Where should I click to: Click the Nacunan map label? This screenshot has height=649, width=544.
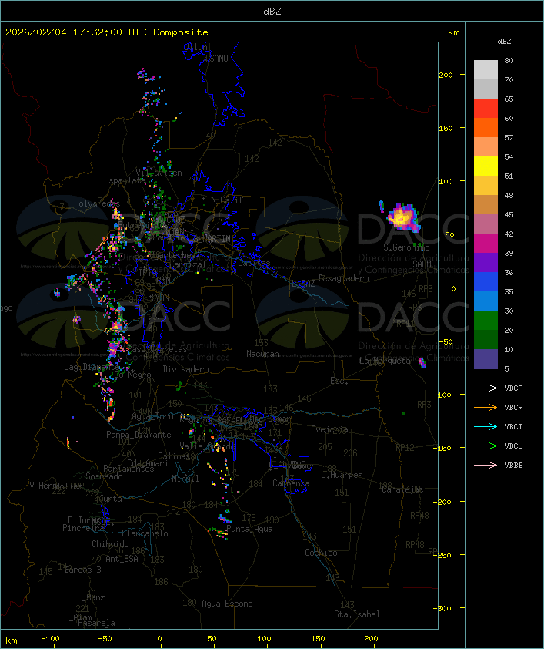(x=262, y=354)
